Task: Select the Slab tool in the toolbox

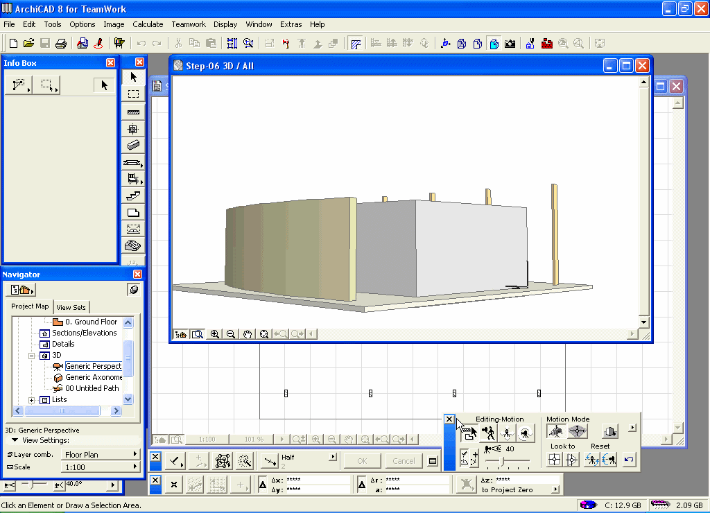Action: point(133,213)
